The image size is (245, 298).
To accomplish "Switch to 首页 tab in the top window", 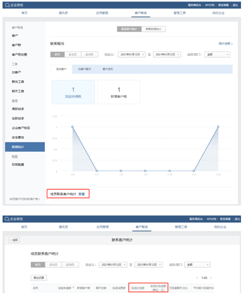I will pos(24,13).
